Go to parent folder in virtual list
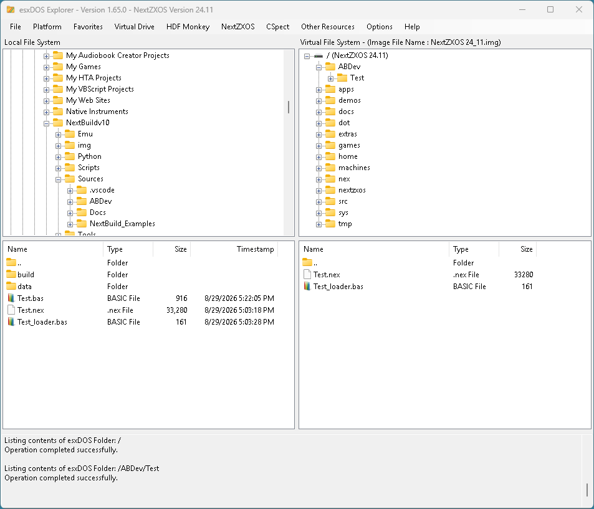Viewport: 594px width, 509px height. (x=310, y=262)
